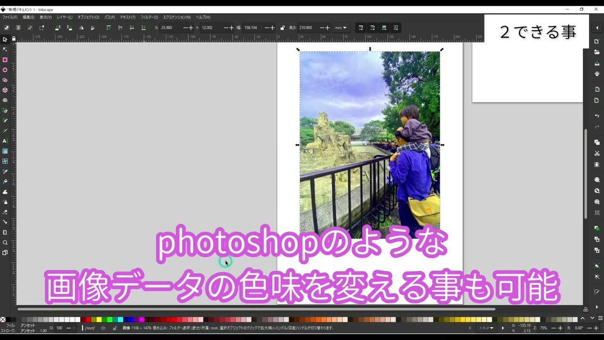604x340 pixels.
Task: Expand the right command toolbar overflow arrow
Action: [x=597, y=307]
